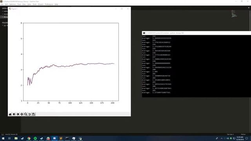Open the Find menu in Sublime Text
This screenshot has width=251, height=141.
(x=19, y=4)
